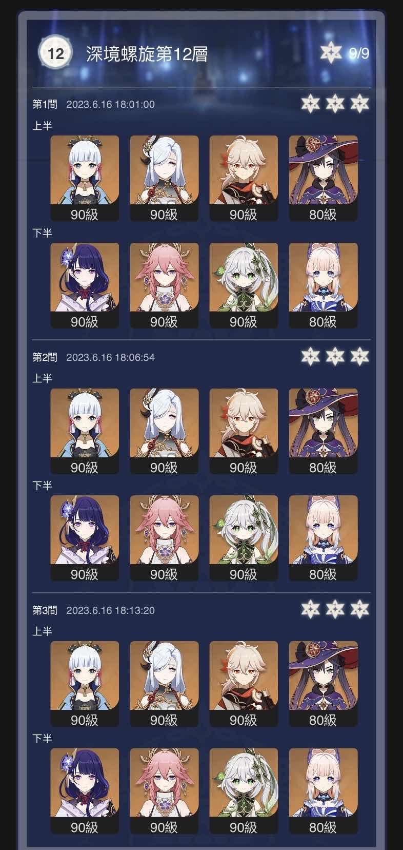Image resolution: width=403 pixels, height=850 pixels.
Task: Click the floor 12 badge icon
Action: [x=55, y=53]
